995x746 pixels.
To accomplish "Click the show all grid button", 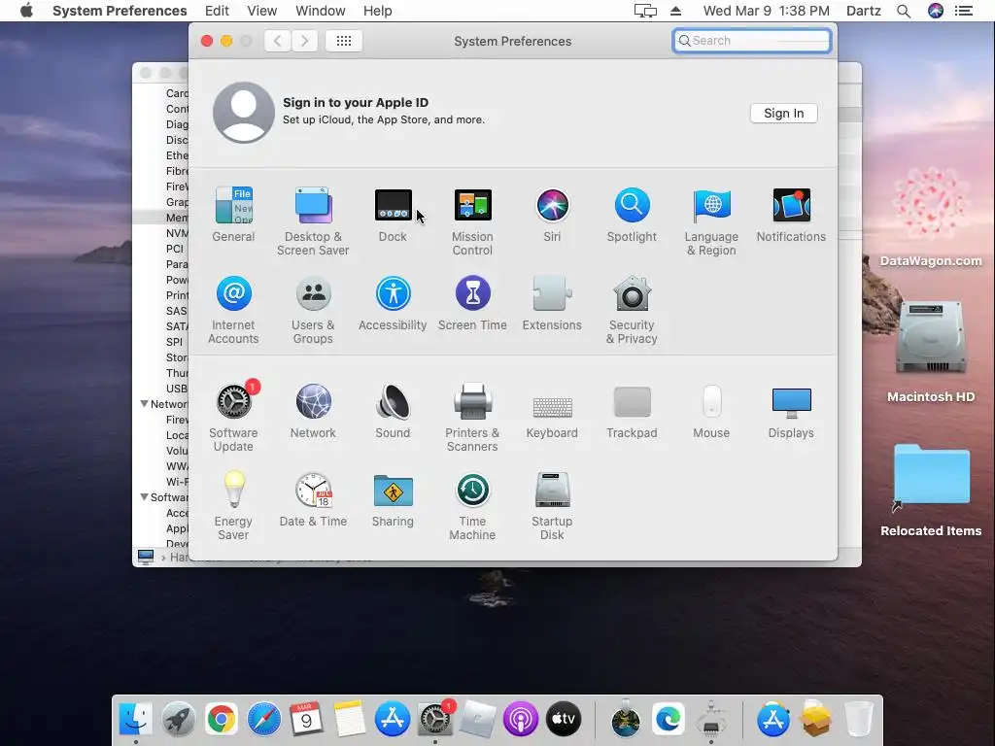I will point(344,41).
